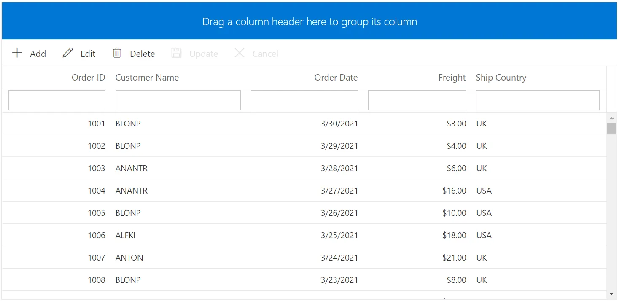Sort the grid by Customer Name
The width and height of the screenshot is (619, 301).
147,77
